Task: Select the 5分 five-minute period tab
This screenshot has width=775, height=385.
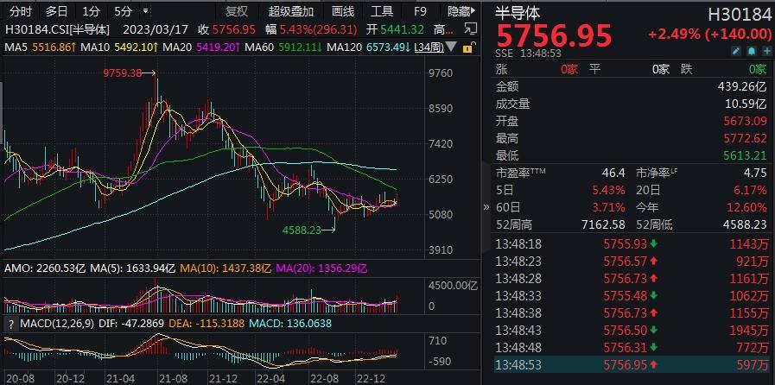Action: 123,11
